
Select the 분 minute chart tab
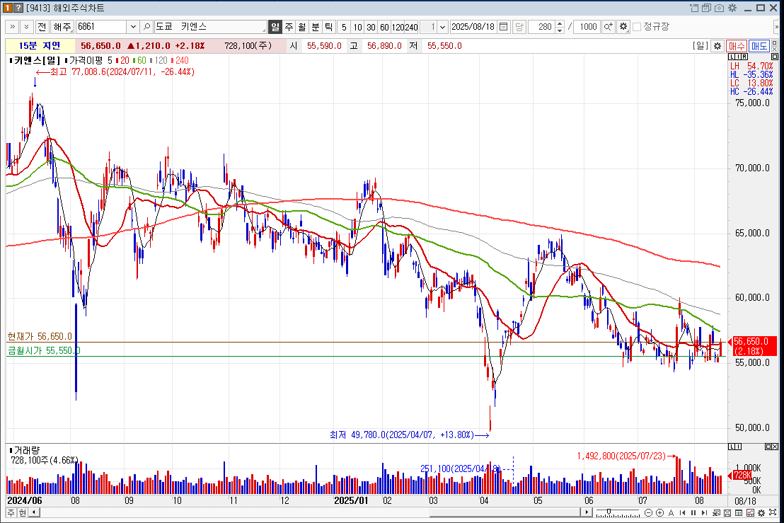pos(316,27)
